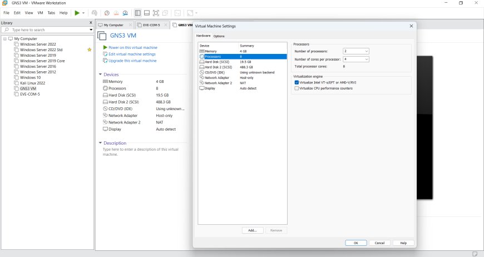The width and height of the screenshot is (484, 257).
Task: Switch to the Options tab in settings
Action: tap(219, 36)
